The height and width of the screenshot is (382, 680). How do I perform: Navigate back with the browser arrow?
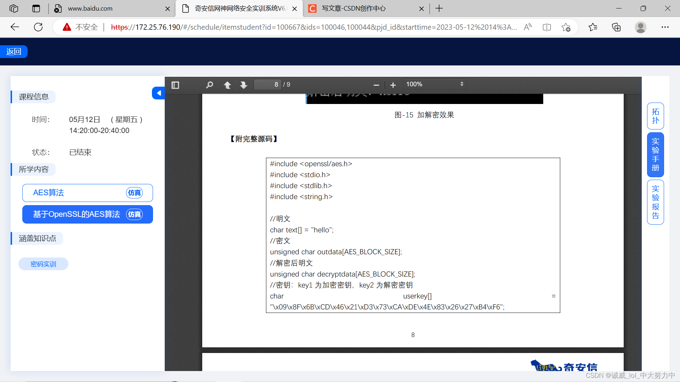pyautogui.click(x=15, y=27)
